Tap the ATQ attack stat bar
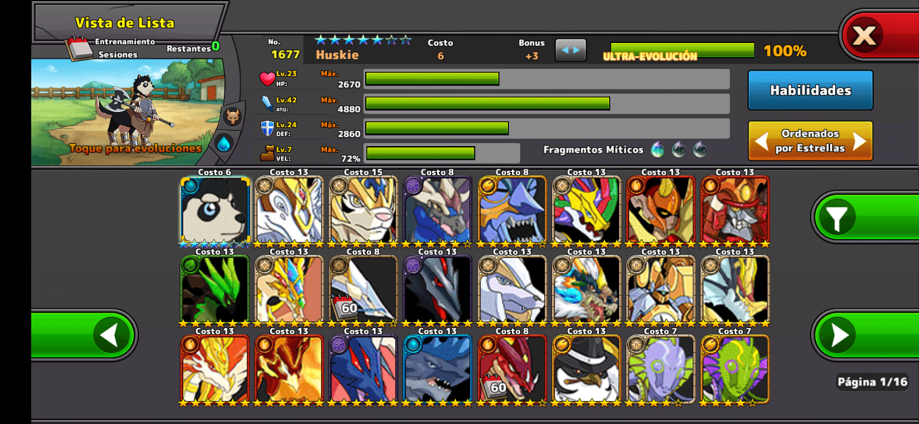The height and width of the screenshot is (424, 919). (x=547, y=104)
